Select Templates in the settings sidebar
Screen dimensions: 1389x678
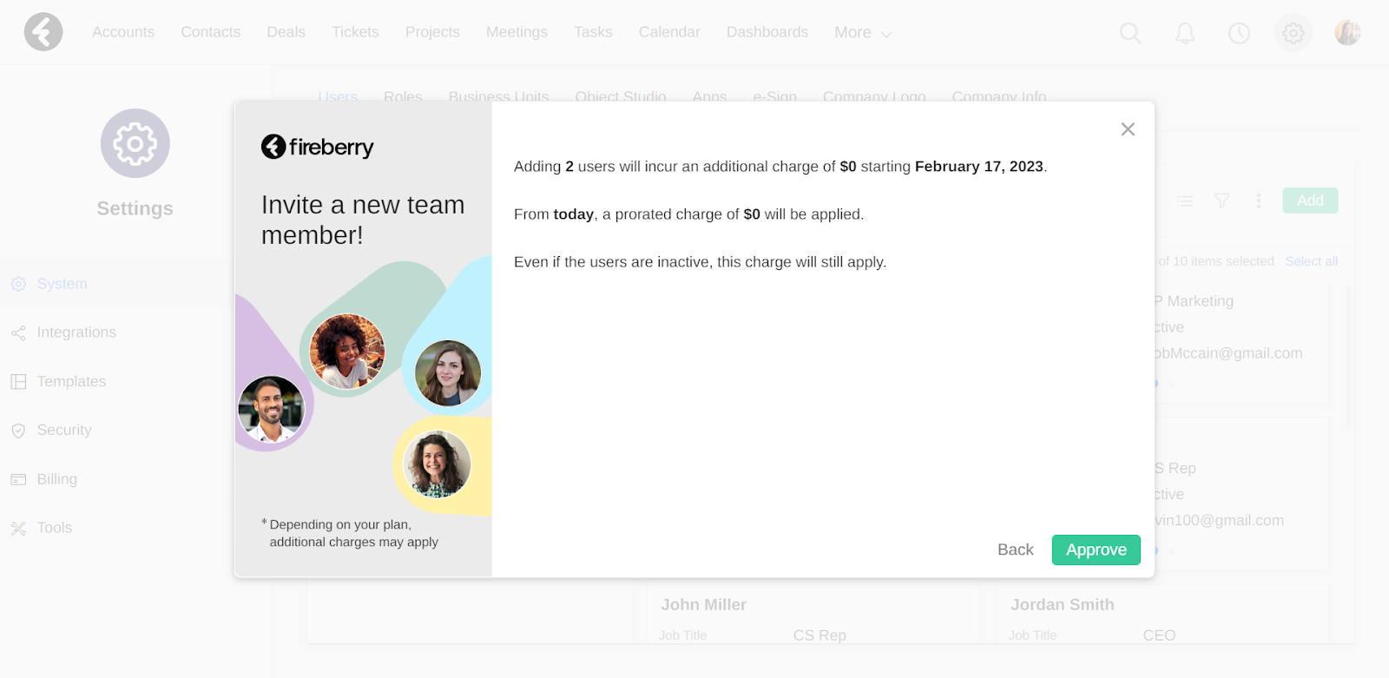click(71, 381)
